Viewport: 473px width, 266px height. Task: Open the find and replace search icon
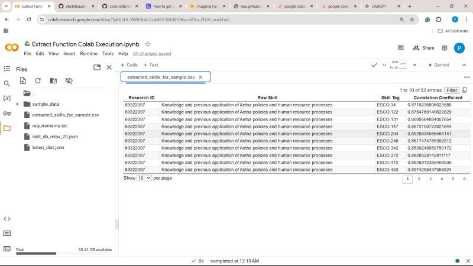coord(7,83)
